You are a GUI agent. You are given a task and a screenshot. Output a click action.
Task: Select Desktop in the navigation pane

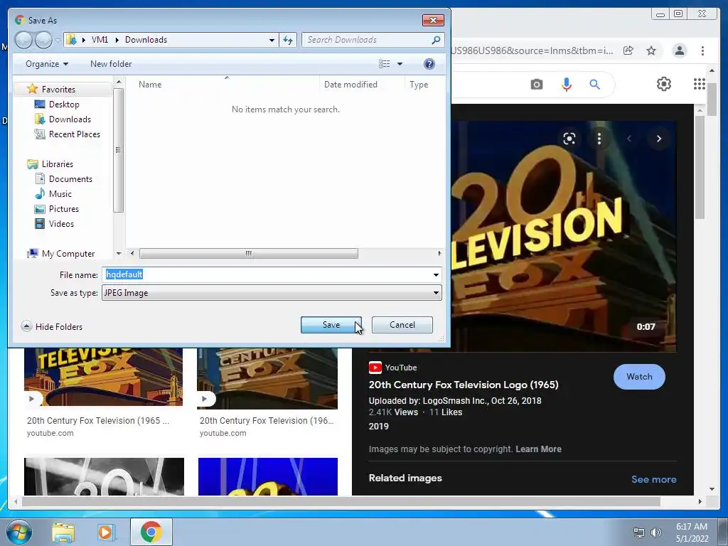click(64, 105)
